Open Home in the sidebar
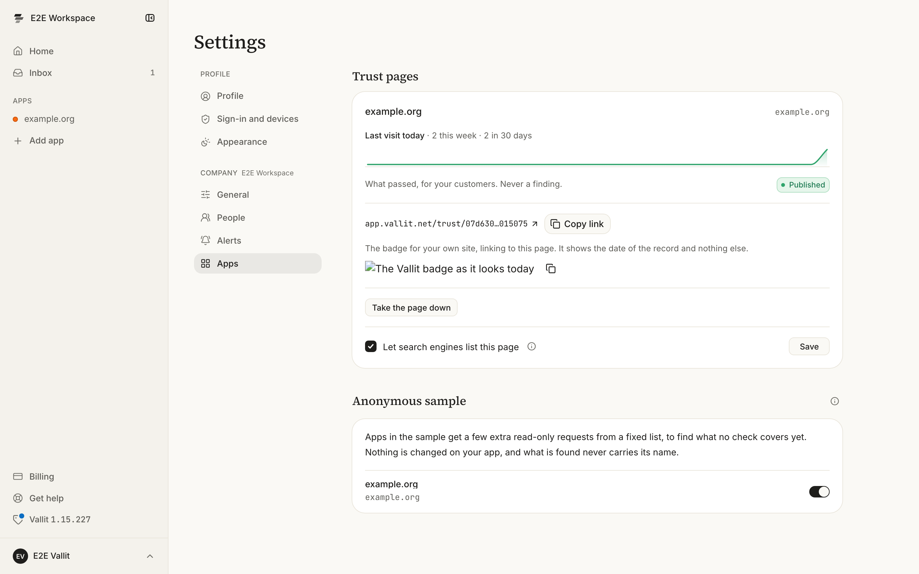 (x=84, y=51)
